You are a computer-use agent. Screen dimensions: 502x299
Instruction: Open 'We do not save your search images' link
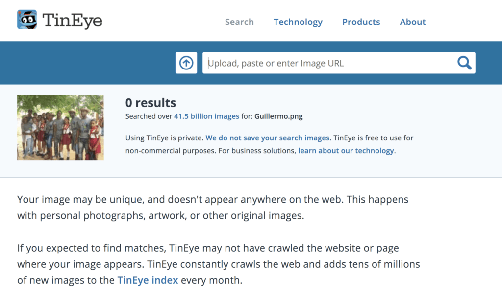268,138
